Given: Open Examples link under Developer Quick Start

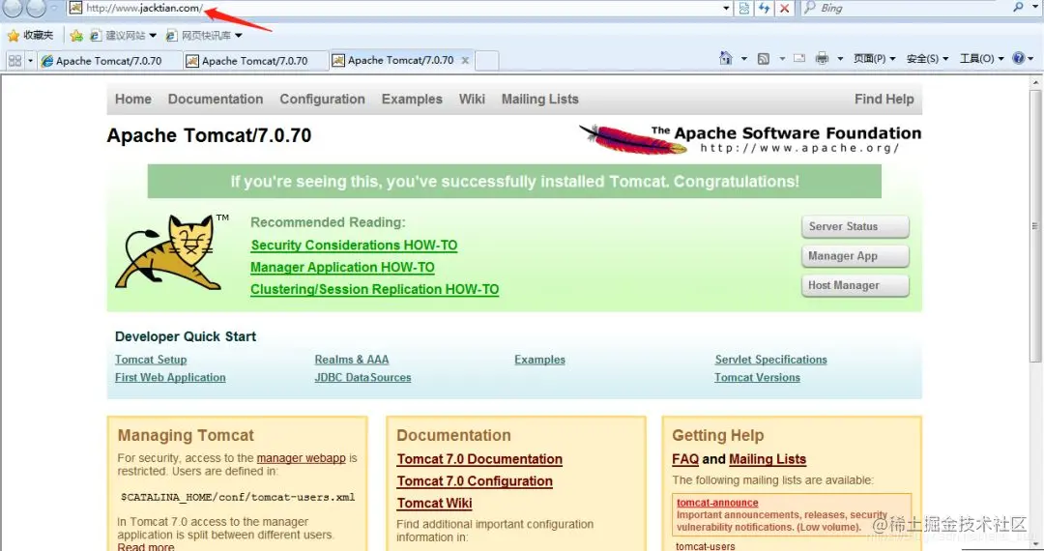Looking at the screenshot, I should click(539, 360).
